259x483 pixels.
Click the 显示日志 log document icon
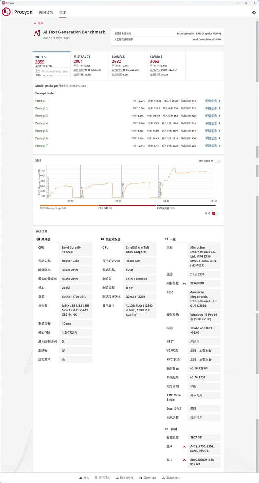click(x=96, y=478)
